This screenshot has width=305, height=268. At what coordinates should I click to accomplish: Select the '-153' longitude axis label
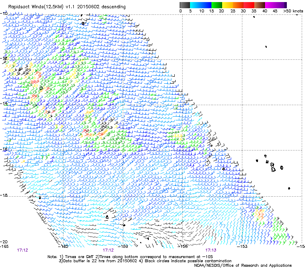[242, 247]
